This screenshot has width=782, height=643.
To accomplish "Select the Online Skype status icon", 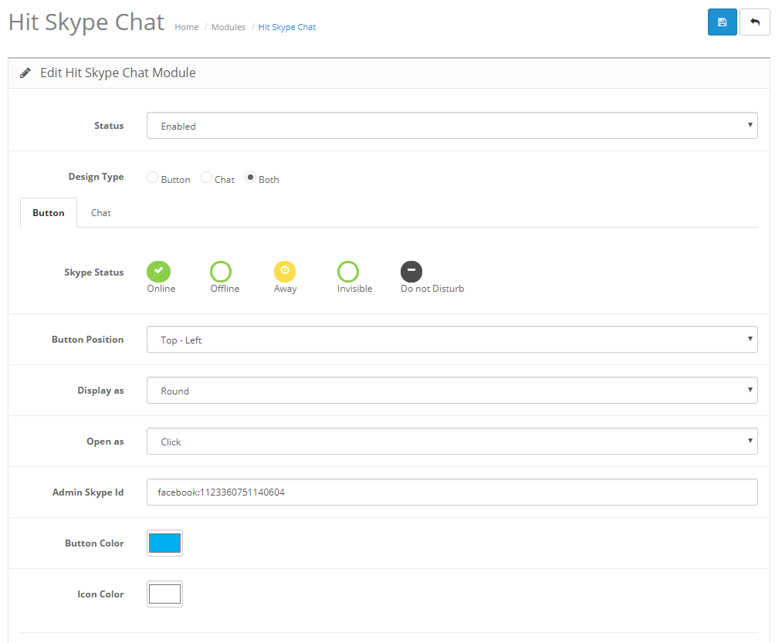I will tap(158, 272).
